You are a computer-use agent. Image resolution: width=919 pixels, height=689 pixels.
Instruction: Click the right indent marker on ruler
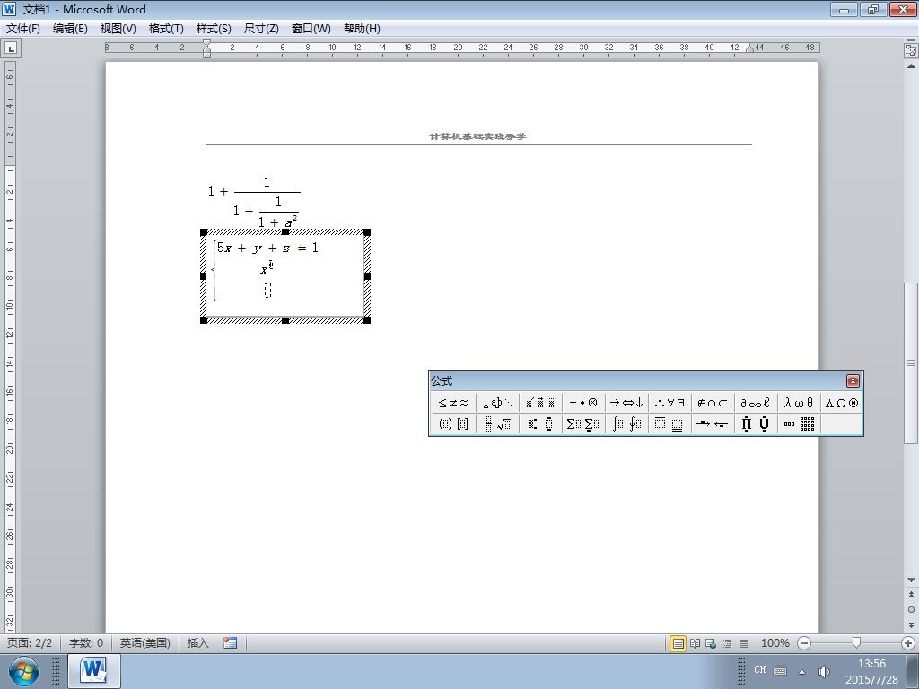(x=749, y=48)
